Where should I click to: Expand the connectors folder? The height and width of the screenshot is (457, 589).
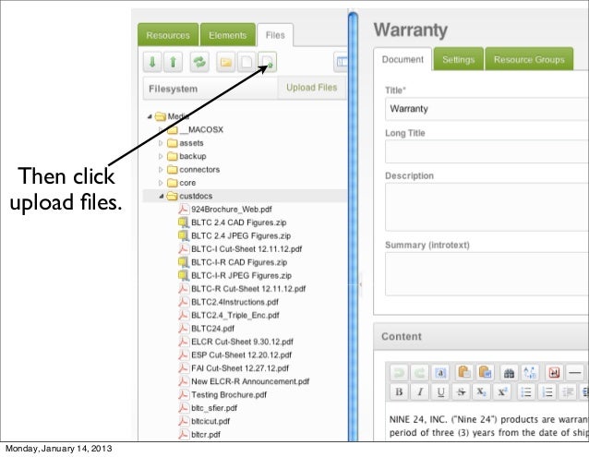[x=161, y=170]
